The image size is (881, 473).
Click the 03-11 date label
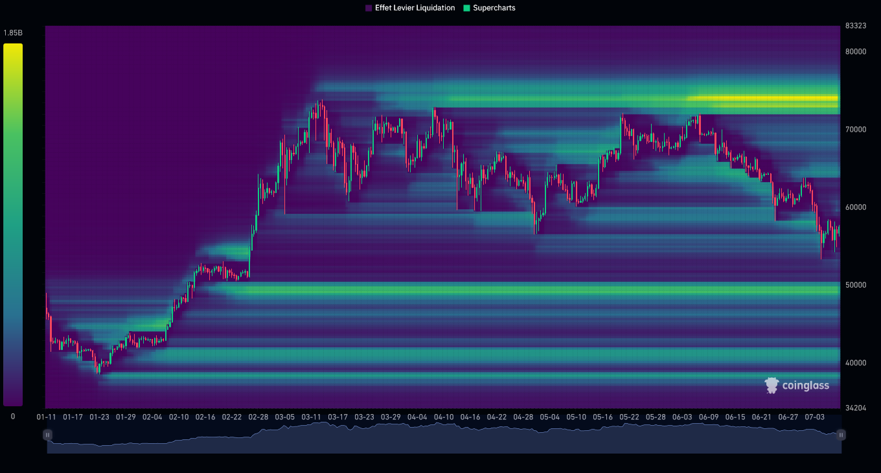coord(312,417)
